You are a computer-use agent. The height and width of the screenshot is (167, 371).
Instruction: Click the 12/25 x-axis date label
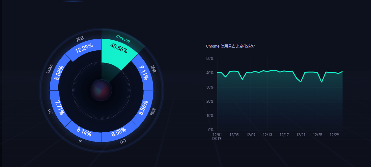click(x=318, y=135)
